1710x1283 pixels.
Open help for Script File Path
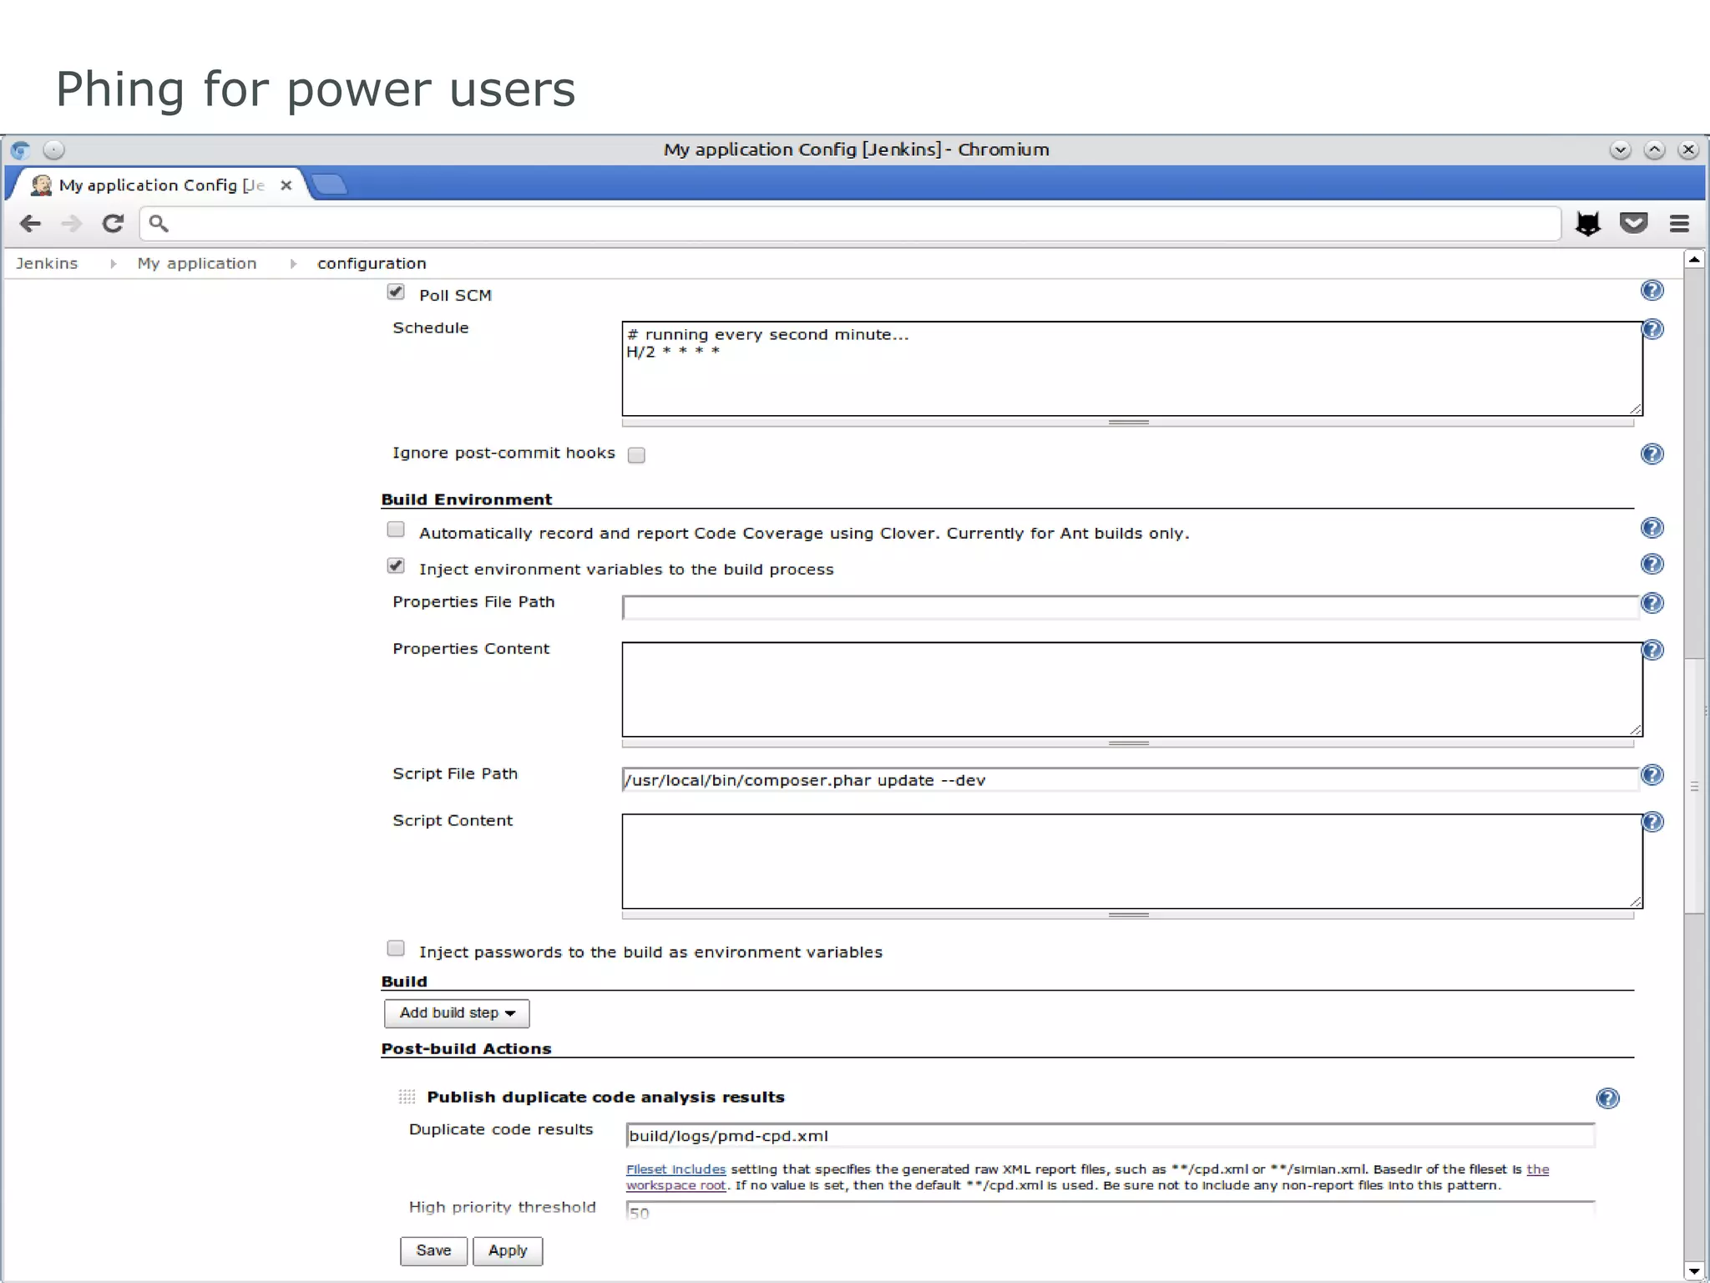(x=1652, y=775)
